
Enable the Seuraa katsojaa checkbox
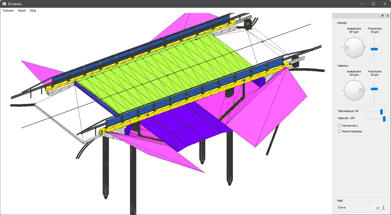click(x=340, y=131)
